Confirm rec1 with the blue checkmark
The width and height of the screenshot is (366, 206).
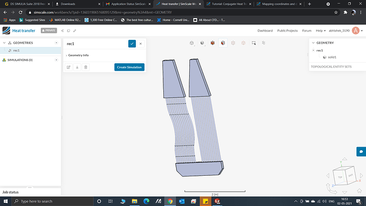[132, 44]
